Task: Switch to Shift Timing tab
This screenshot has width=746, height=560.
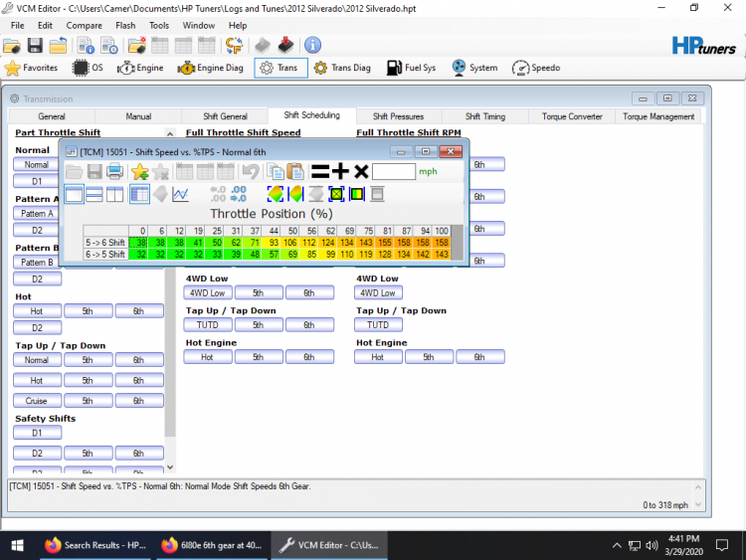Action: [x=485, y=116]
